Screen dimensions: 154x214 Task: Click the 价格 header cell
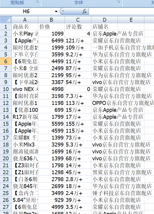[51, 27]
